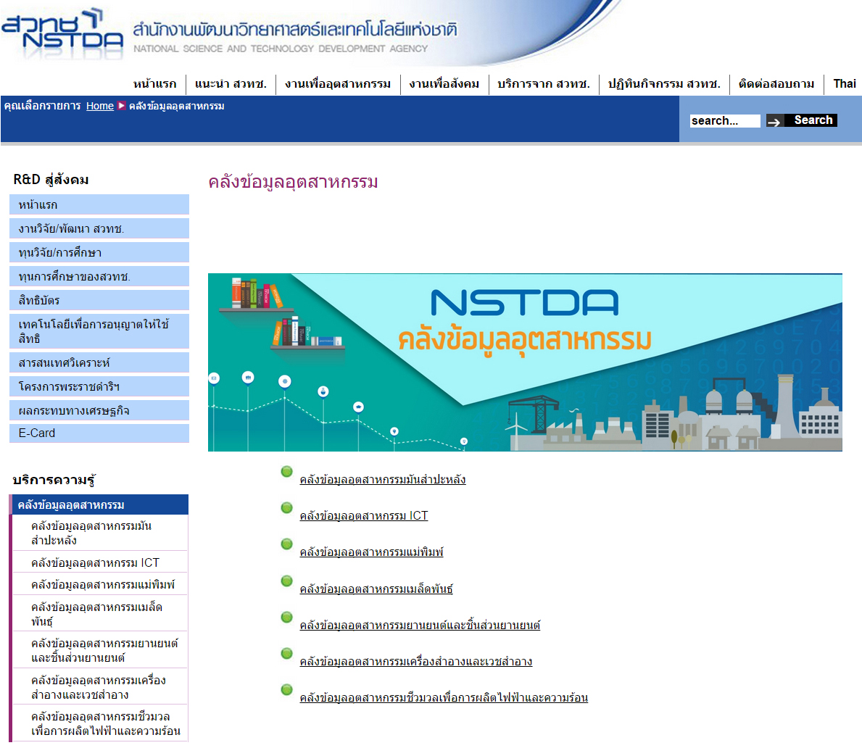Select งานเพื่ออุตสาหกรรม in the top navigation
The width and height of the screenshot is (862, 748).
(338, 84)
